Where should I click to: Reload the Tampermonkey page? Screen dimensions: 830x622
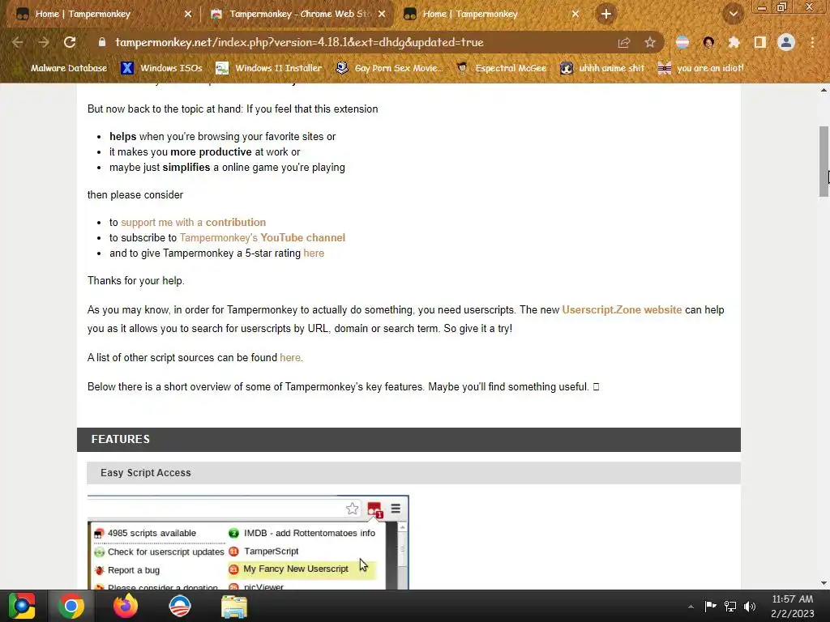(70, 42)
